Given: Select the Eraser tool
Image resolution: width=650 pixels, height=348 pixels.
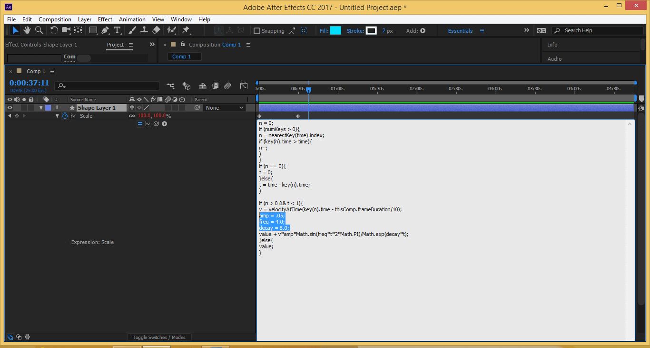Looking at the screenshot, I should tap(156, 30).
